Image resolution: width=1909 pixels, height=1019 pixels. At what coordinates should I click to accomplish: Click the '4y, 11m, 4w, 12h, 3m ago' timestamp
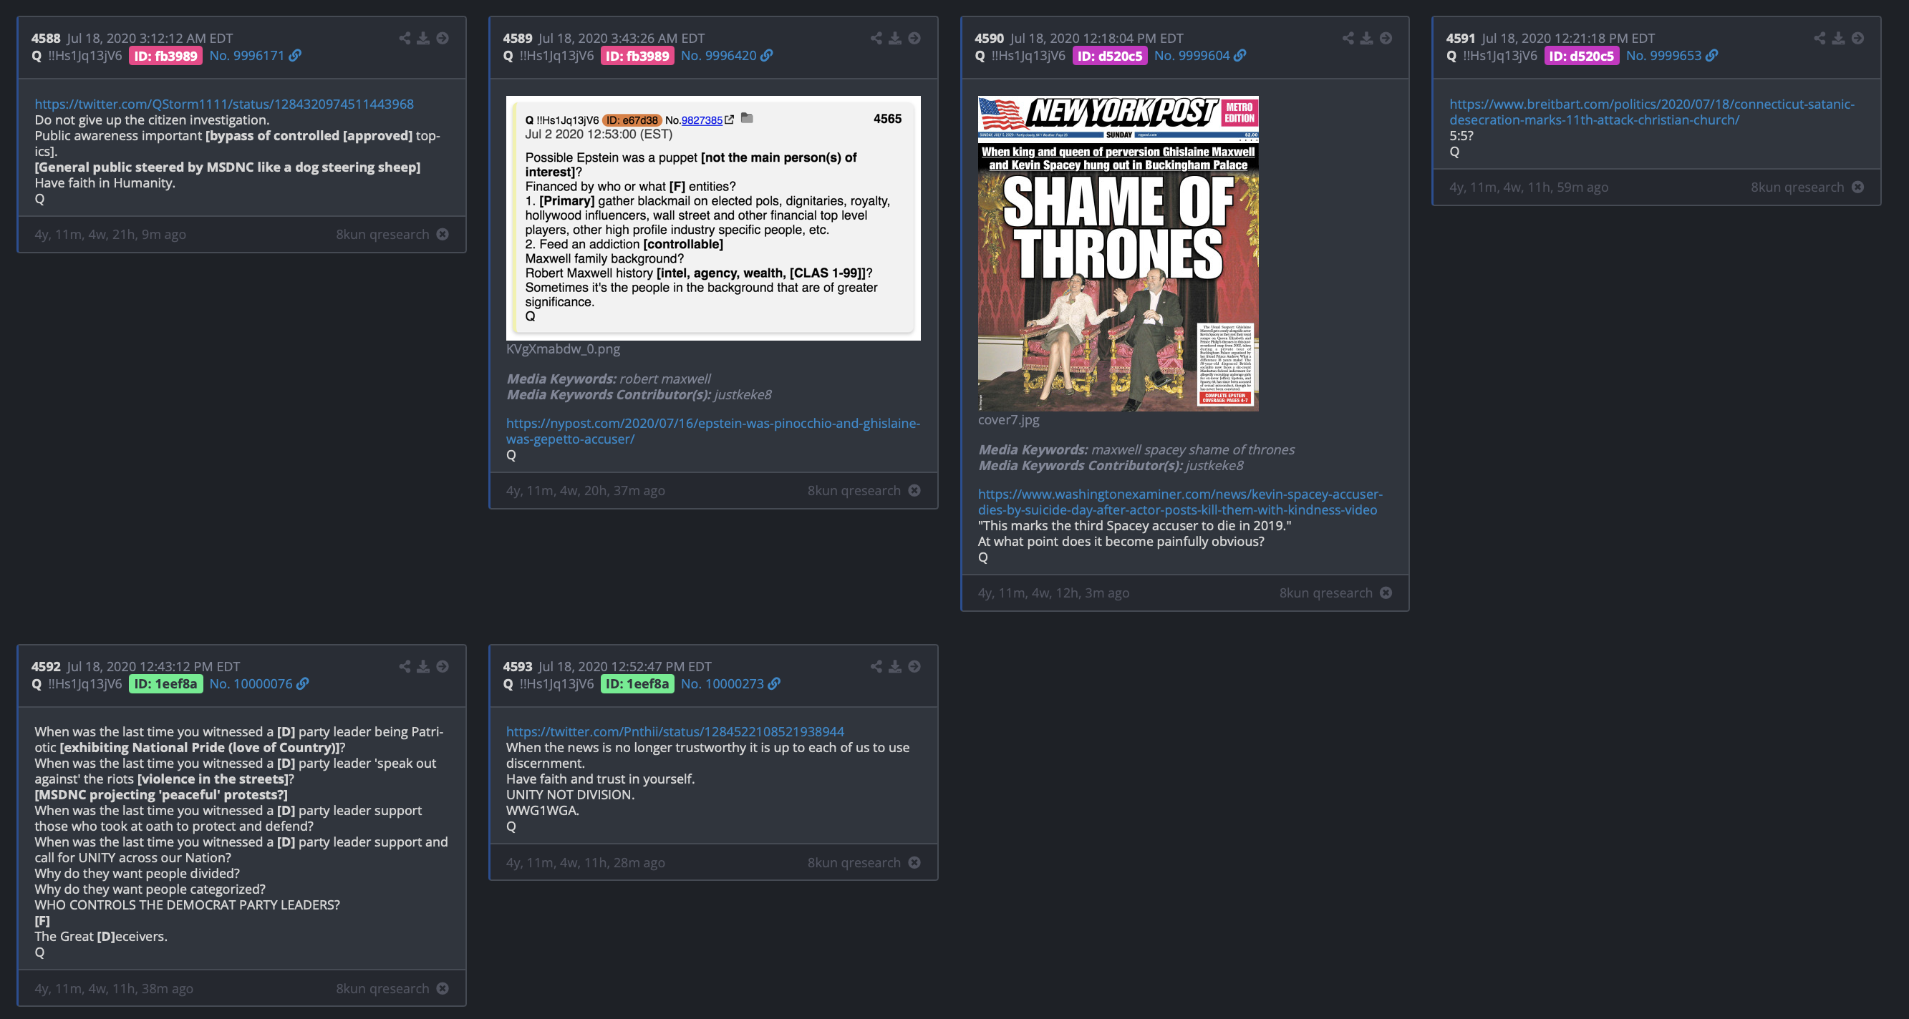1053,593
